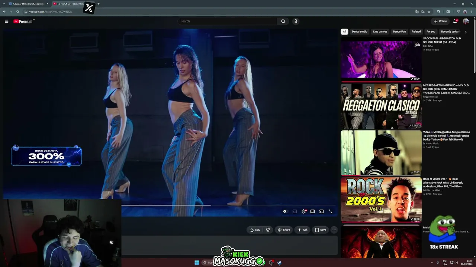Open the Mix Reggaeton Antiguo Viejo Old School title

(x=447, y=135)
